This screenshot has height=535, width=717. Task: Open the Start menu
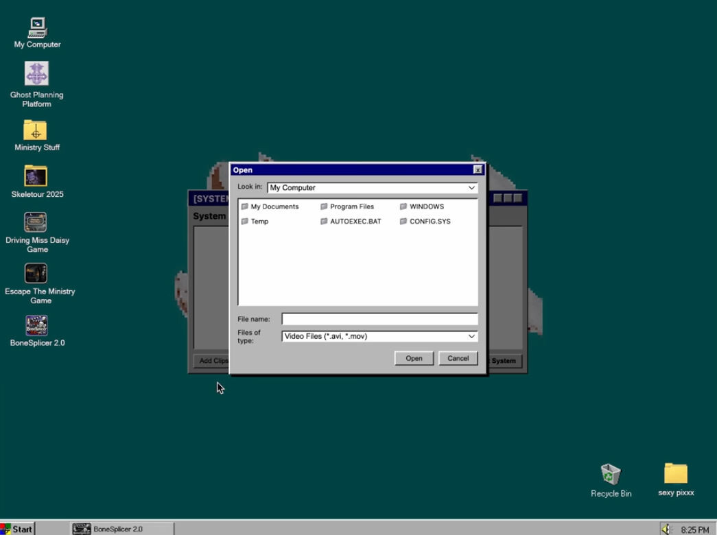click(x=17, y=529)
